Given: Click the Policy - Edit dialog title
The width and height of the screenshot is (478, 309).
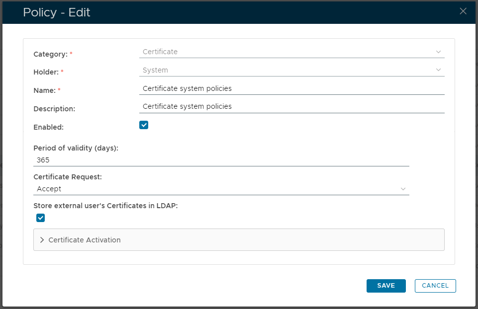Looking at the screenshot, I should [x=57, y=12].
